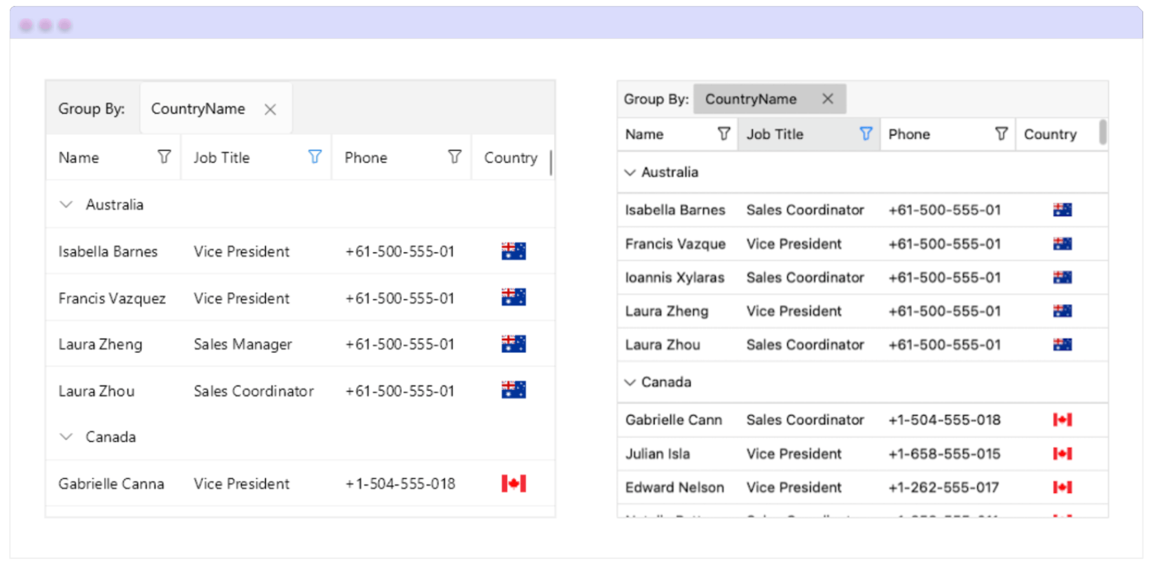The width and height of the screenshot is (1150, 567).
Task: Select Gabrielle Cann name cell
Action: (674, 420)
